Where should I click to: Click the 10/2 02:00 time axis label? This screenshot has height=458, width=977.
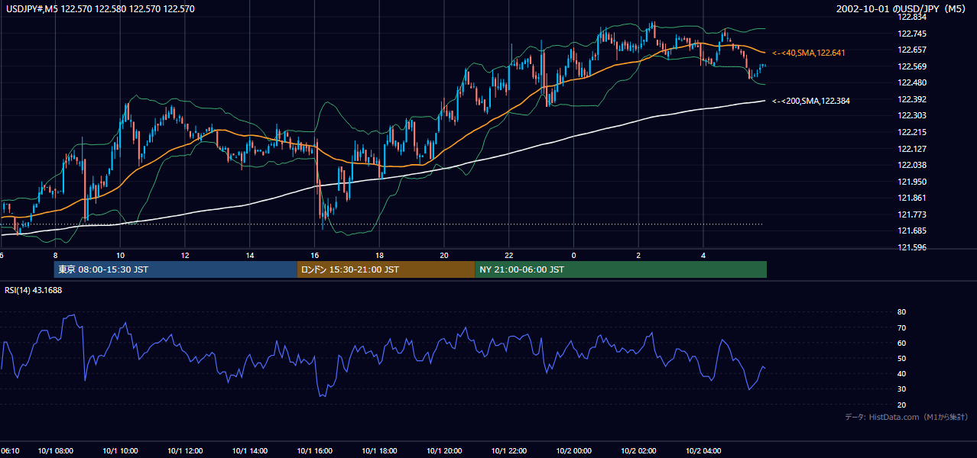click(x=639, y=451)
